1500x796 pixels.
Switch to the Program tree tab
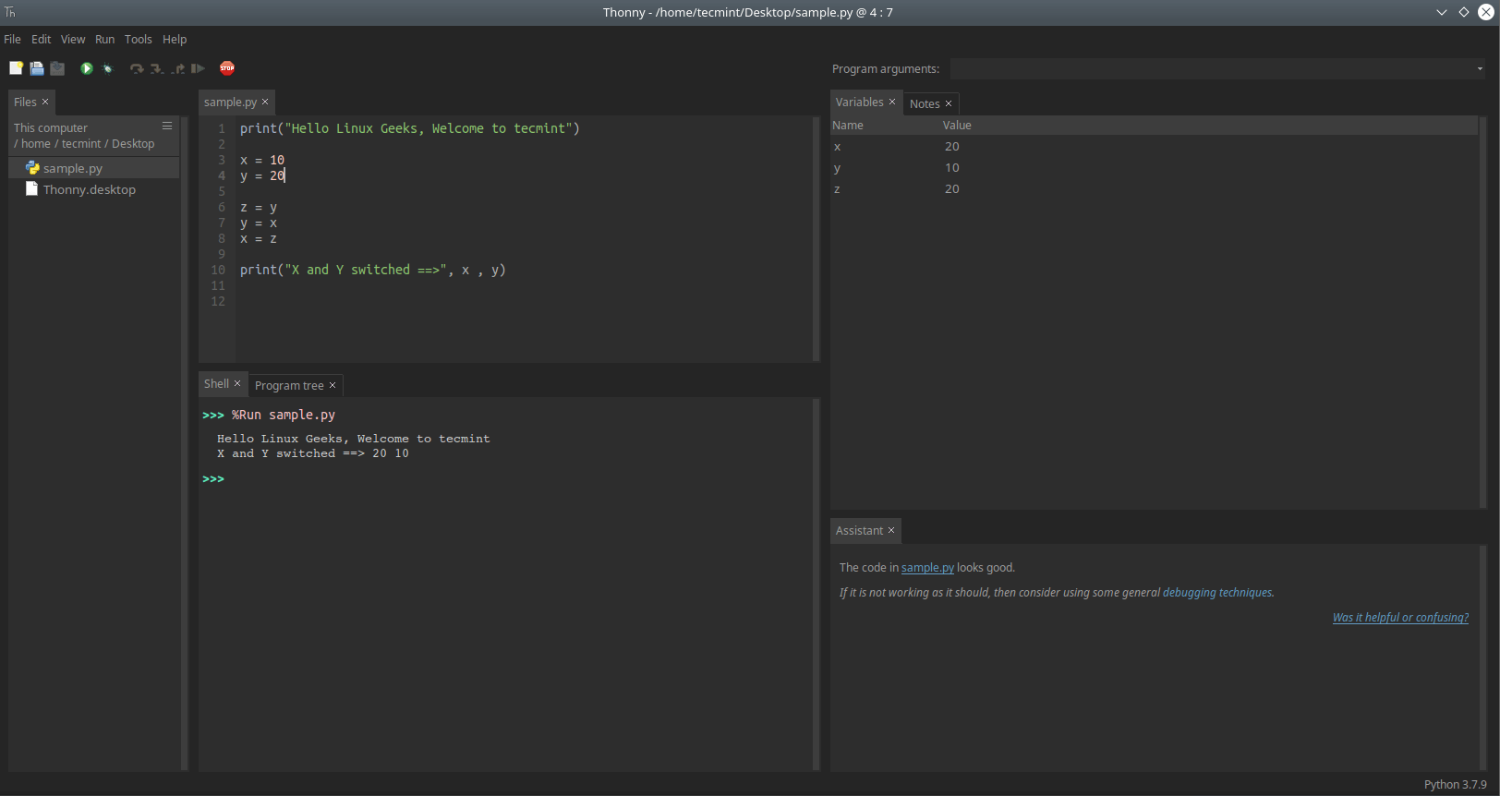(x=289, y=386)
